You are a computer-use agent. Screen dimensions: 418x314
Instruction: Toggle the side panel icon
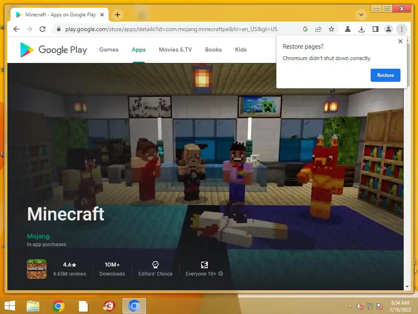(376, 29)
